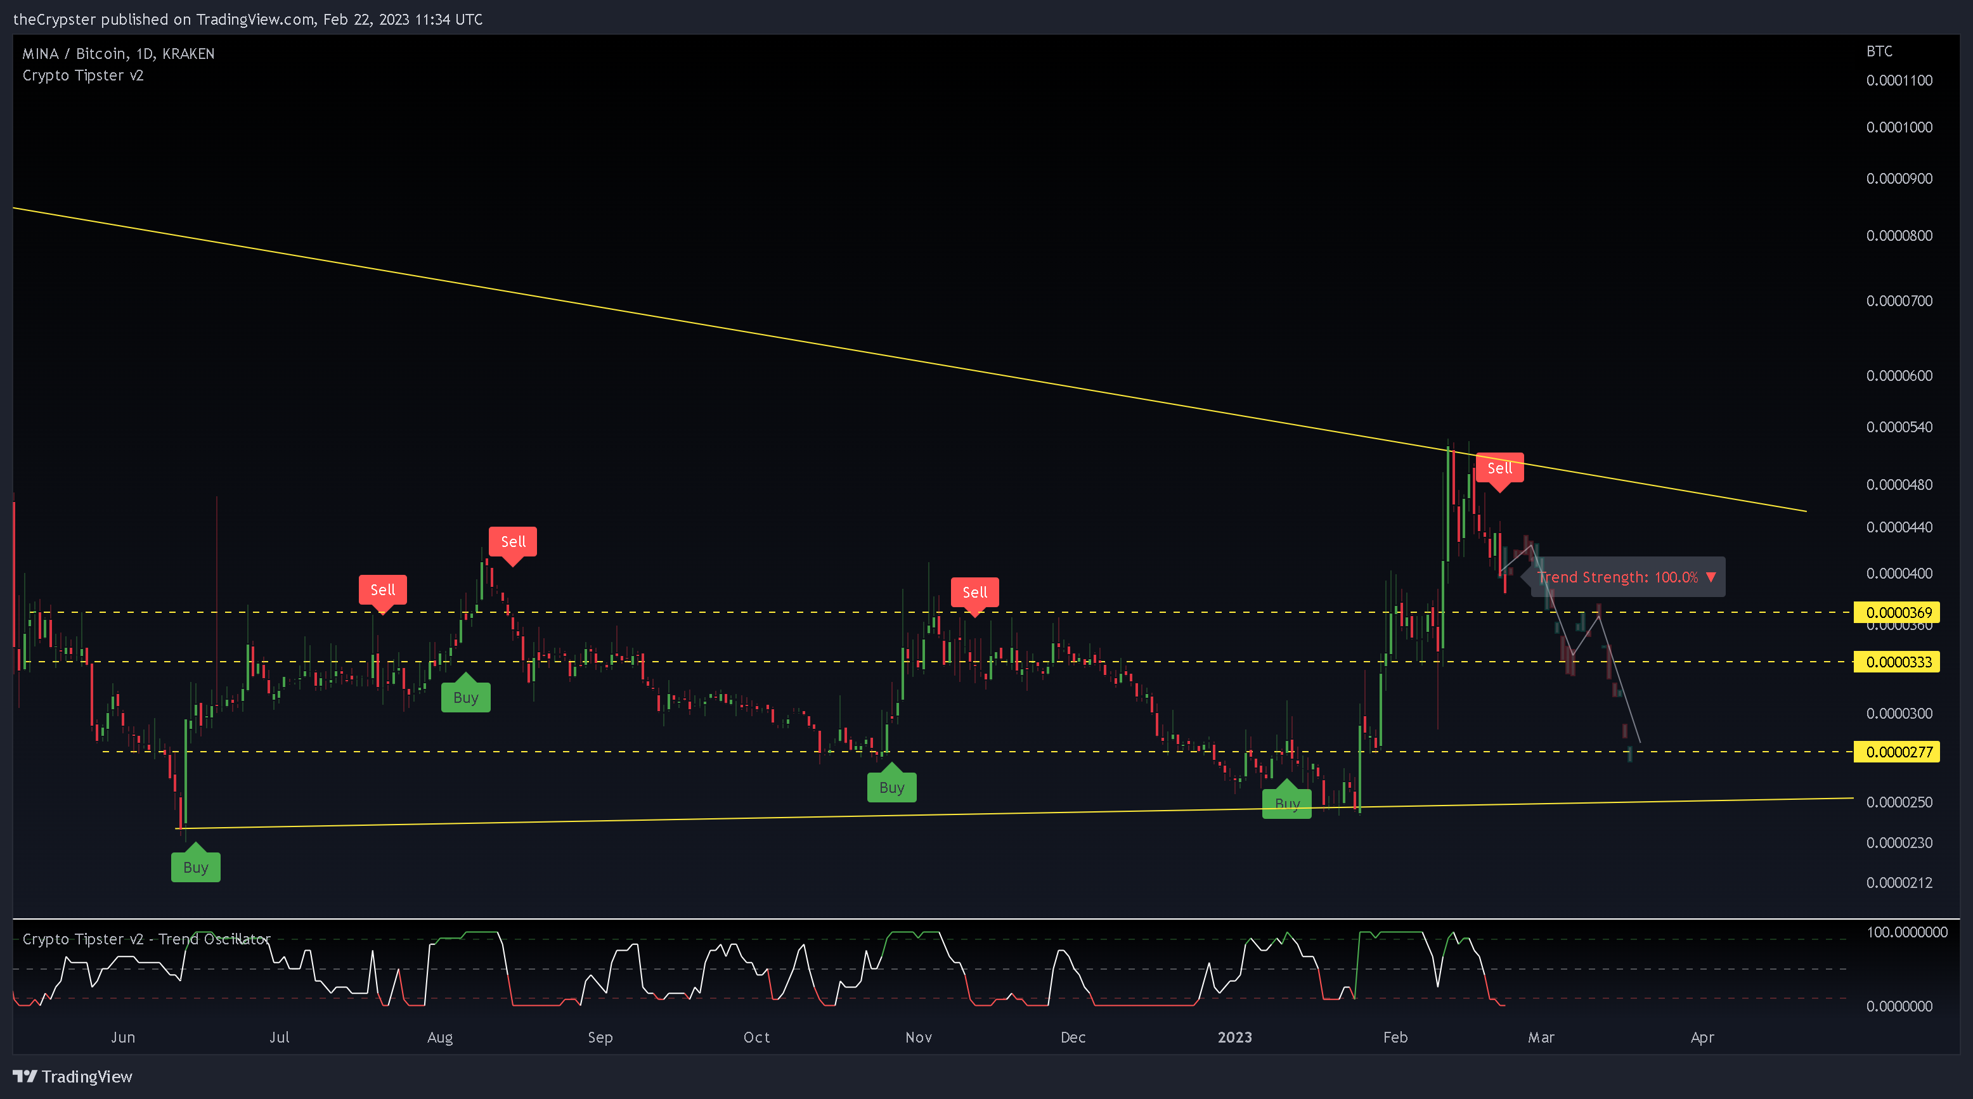Click the Sep label on the time axis
Image resolution: width=1973 pixels, height=1099 pixels.
tap(600, 1038)
